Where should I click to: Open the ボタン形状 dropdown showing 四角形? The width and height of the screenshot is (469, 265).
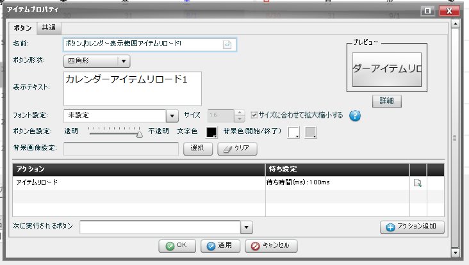pos(97,61)
